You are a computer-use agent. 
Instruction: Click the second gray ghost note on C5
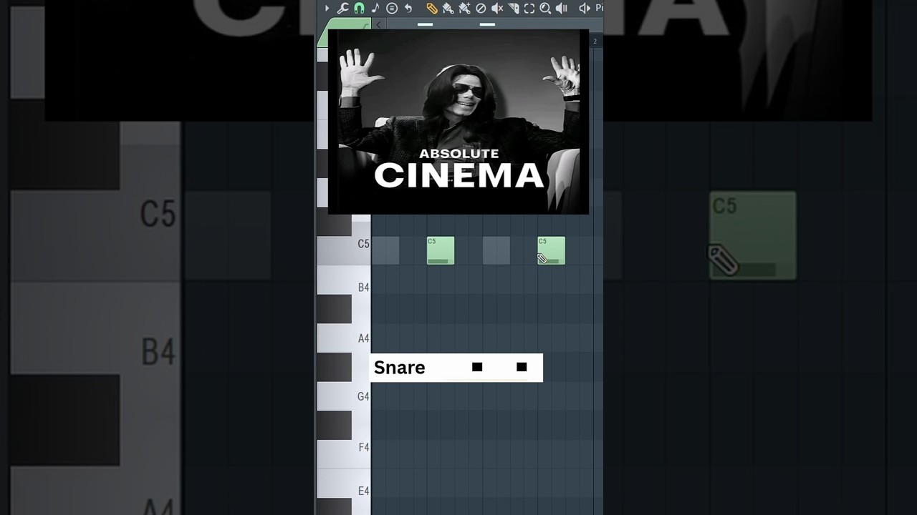496,250
